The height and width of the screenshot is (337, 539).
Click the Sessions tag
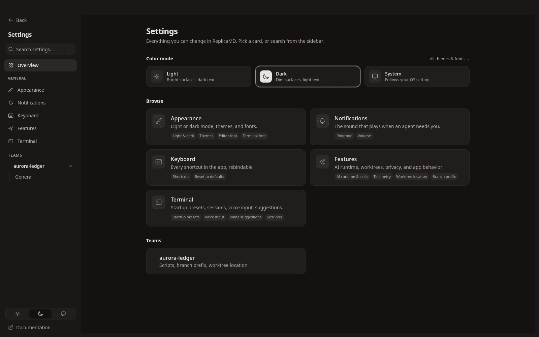tap(274, 217)
